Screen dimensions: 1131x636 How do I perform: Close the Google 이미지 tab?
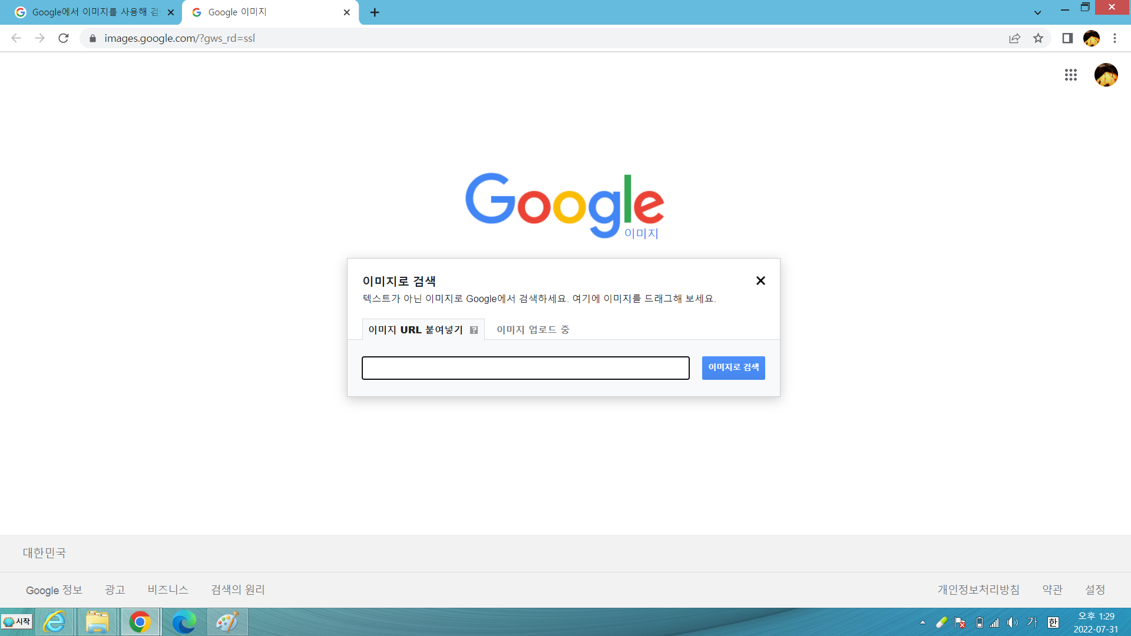click(x=346, y=12)
